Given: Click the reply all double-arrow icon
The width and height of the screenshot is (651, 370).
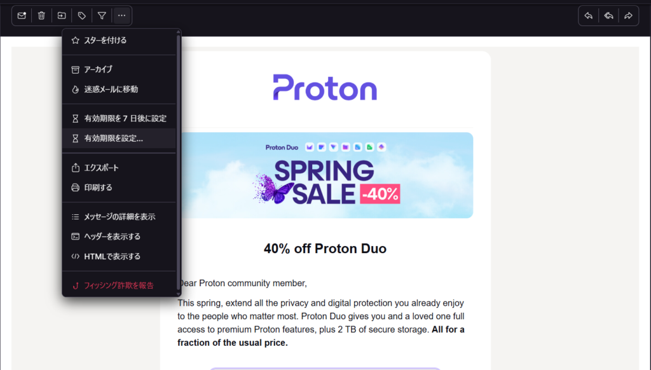Looking at the screenshot, I should point(608,15).
